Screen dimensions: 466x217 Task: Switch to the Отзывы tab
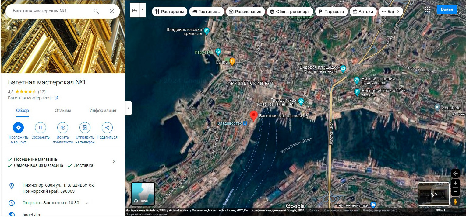[x=63, y=110]
